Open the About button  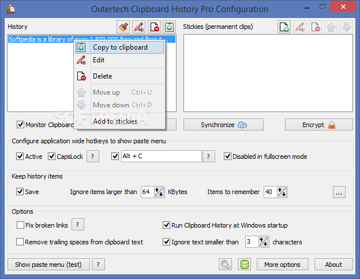[333, 265]
